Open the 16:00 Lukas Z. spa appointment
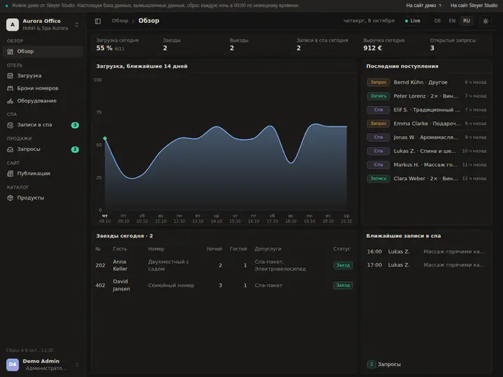This screenshot has height=377, width=503. (x=427, y=251)
